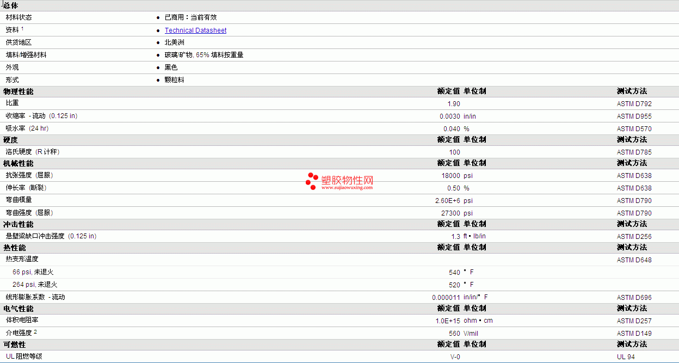Select the impact strength value 1.3
The image size is (679, 363).
click(x=456, y=237)
